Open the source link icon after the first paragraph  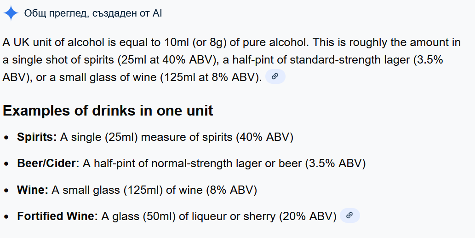pyautogui.click(x=275, y=77)
